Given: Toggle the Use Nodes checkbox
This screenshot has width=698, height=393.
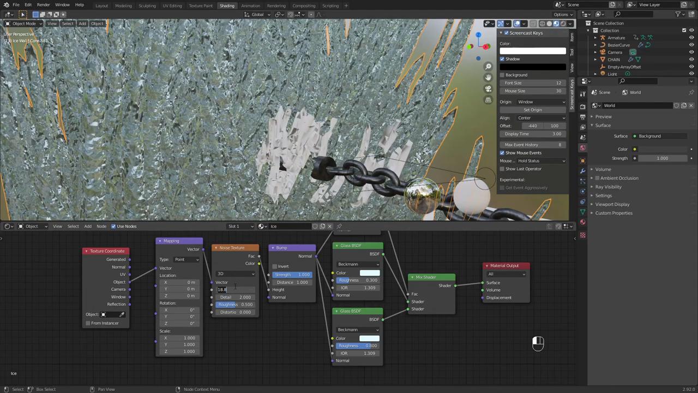Looking at the screenshot, I should click(x=113, y=226).
